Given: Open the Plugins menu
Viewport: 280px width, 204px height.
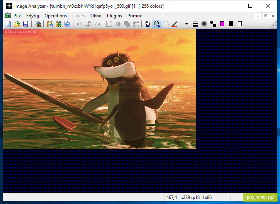Looking at the screenshot, I should point(114,16).
